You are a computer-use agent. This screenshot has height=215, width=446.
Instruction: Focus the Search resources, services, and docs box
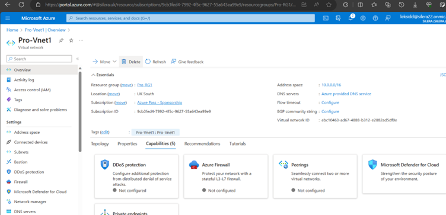[x=190, y=18]
